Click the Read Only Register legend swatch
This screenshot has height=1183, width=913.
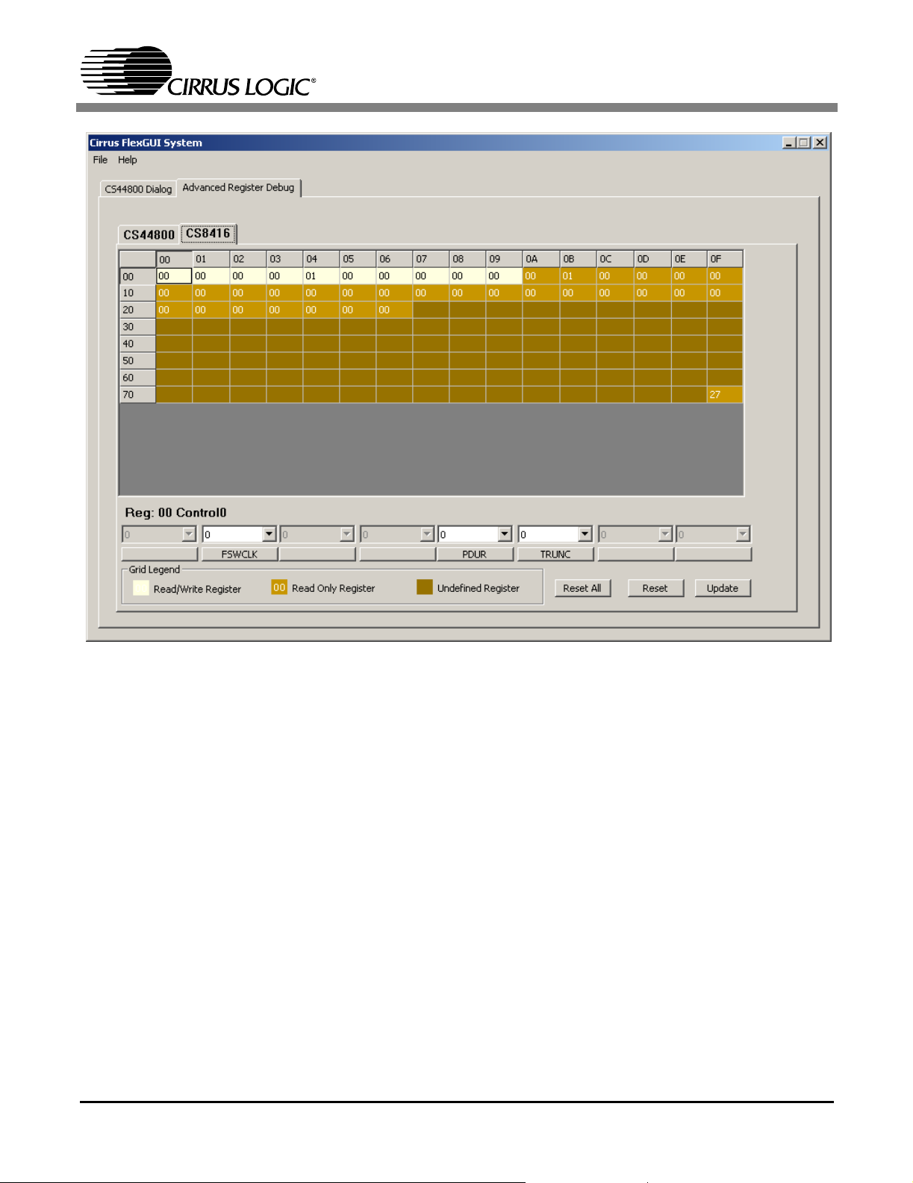279,587
